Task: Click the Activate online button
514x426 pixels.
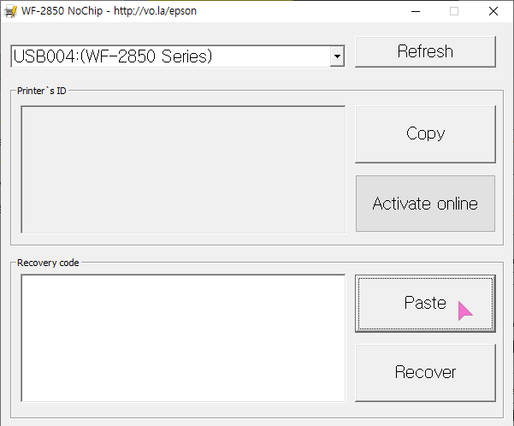Action: tap(425, 204)
